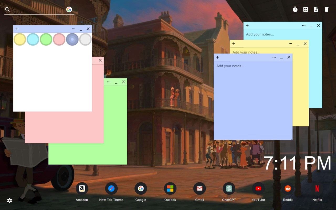The width and height of the screenshot is (336, 210).
Task: Click the plus icon on the purple note
Action: tap(217, 57)
